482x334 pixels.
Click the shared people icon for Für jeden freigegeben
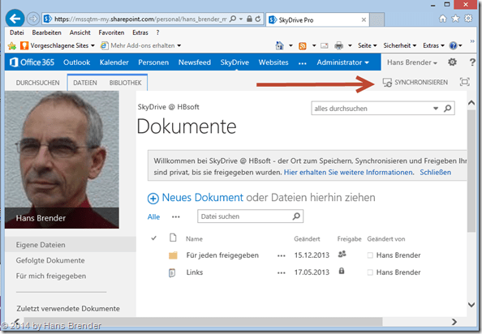coord(342,255)
